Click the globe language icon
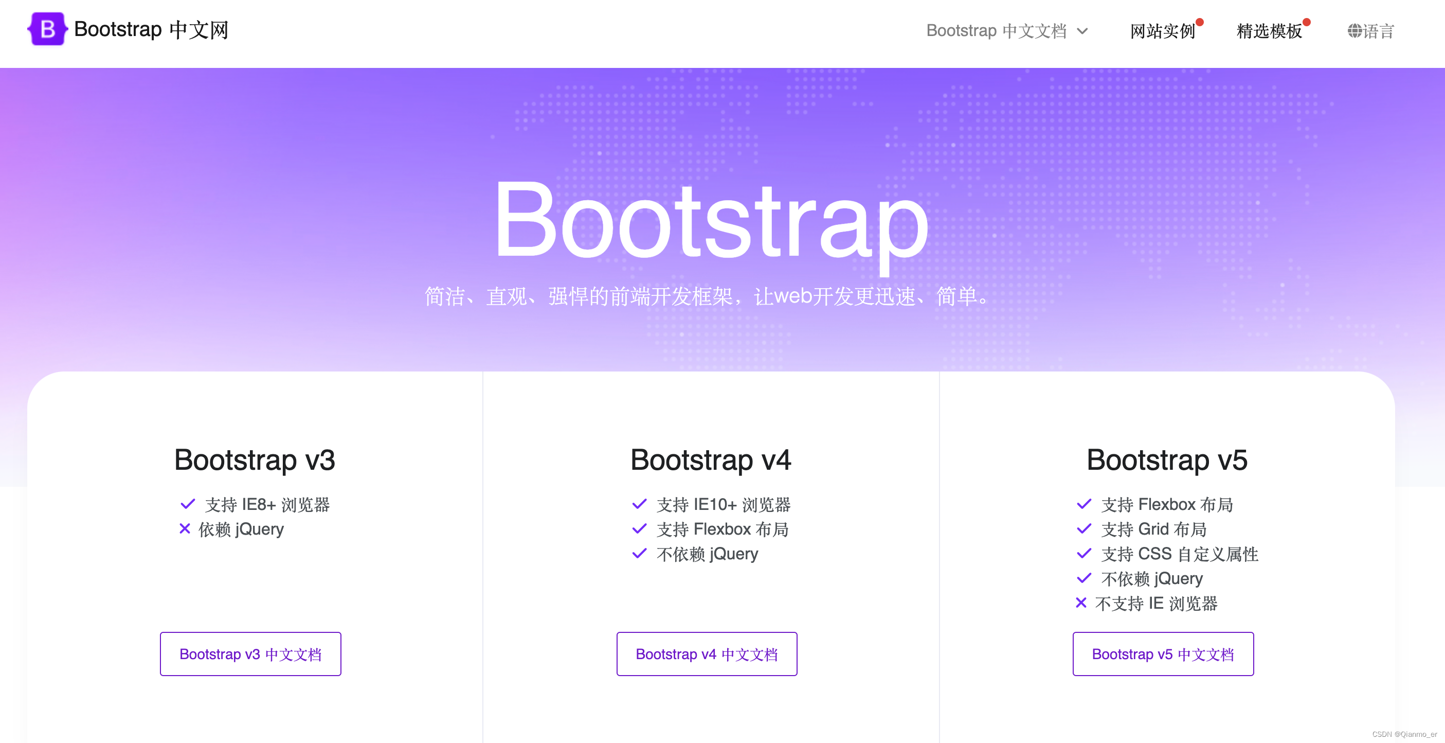Viewport: 1445px width, 743px height. tap(1354, 31)
